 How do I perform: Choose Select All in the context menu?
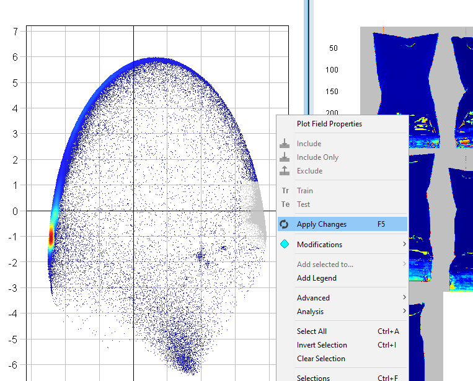point(311,331)
